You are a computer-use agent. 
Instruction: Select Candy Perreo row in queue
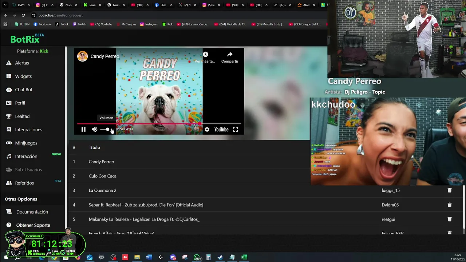189,162
